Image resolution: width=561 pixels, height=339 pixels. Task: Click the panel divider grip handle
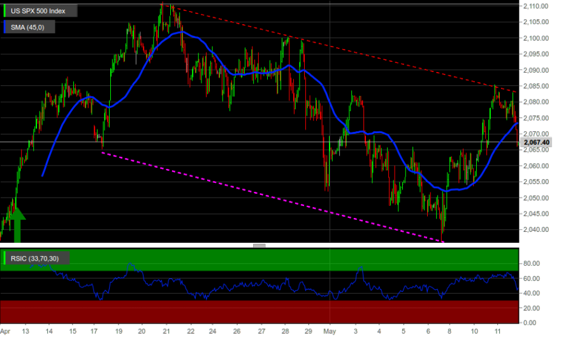[259, 246]
